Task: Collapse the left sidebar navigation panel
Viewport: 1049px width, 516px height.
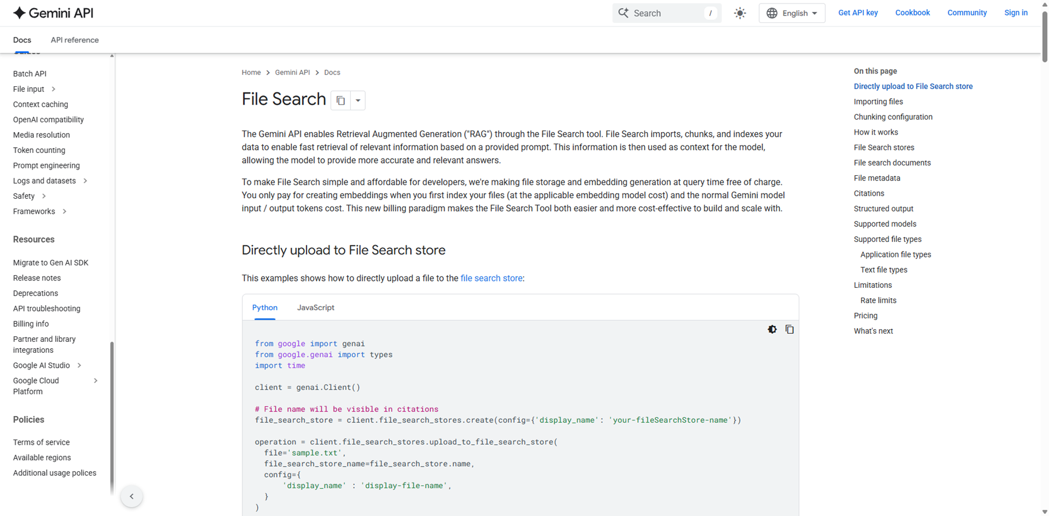Action: [x=132, y=496]
